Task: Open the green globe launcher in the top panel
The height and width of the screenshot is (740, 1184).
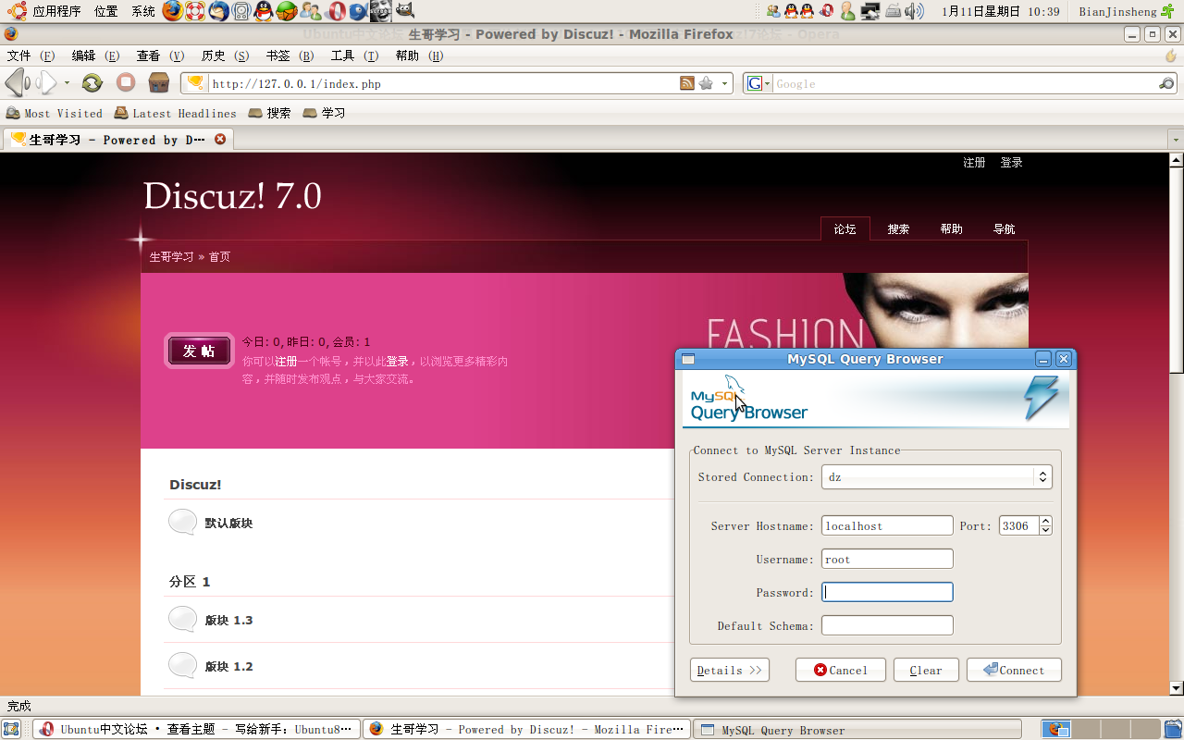Action: click(x=287, y=11)
